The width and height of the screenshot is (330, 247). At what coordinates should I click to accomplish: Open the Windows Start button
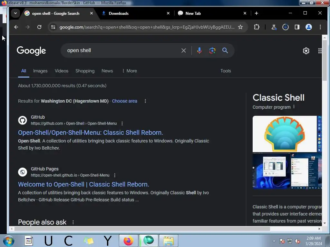9,241
